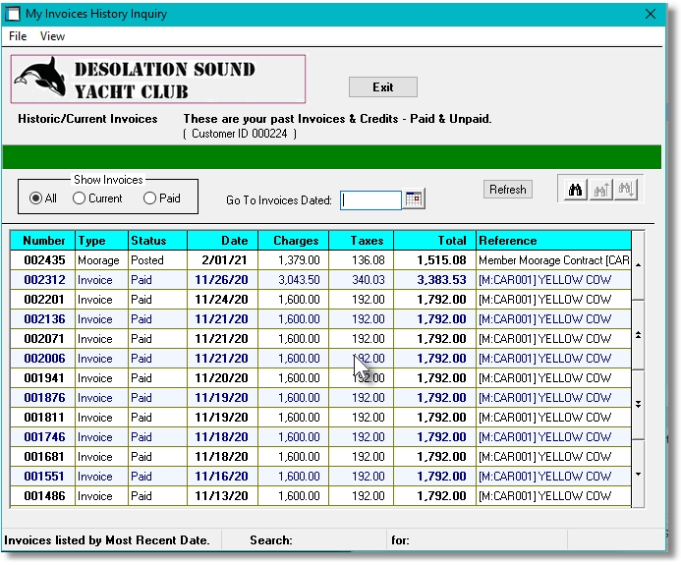This screenshot has height=565, width=681.
Task: Click the date 11/20/20 cell
Action: 221,378
